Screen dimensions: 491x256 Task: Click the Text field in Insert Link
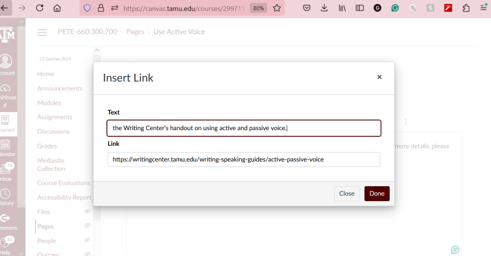tap(244, 128)
